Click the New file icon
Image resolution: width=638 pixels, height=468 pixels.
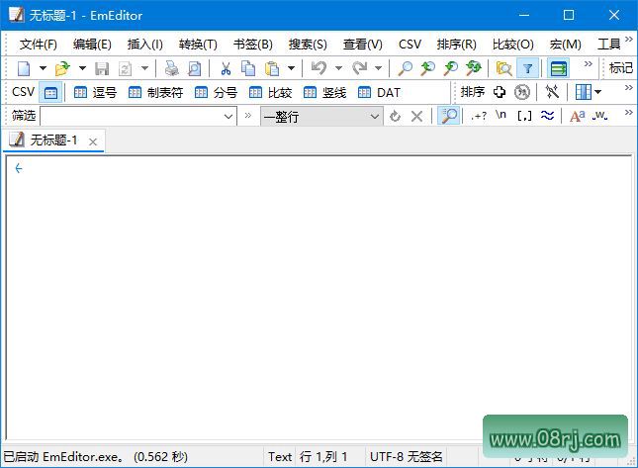24,68
